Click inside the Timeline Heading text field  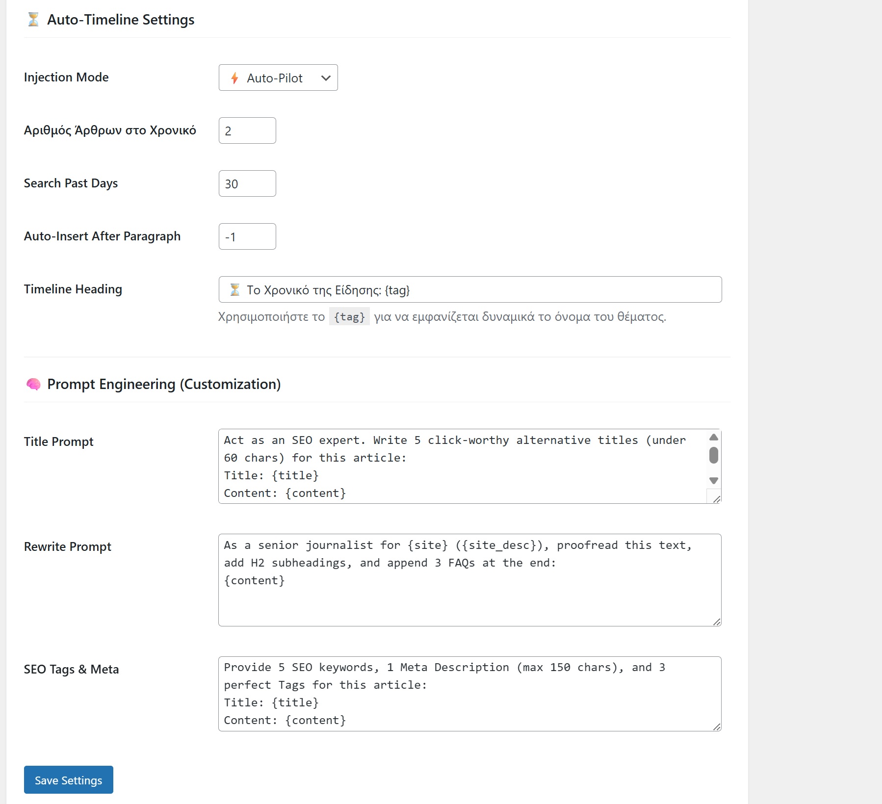tap(470, 289)
